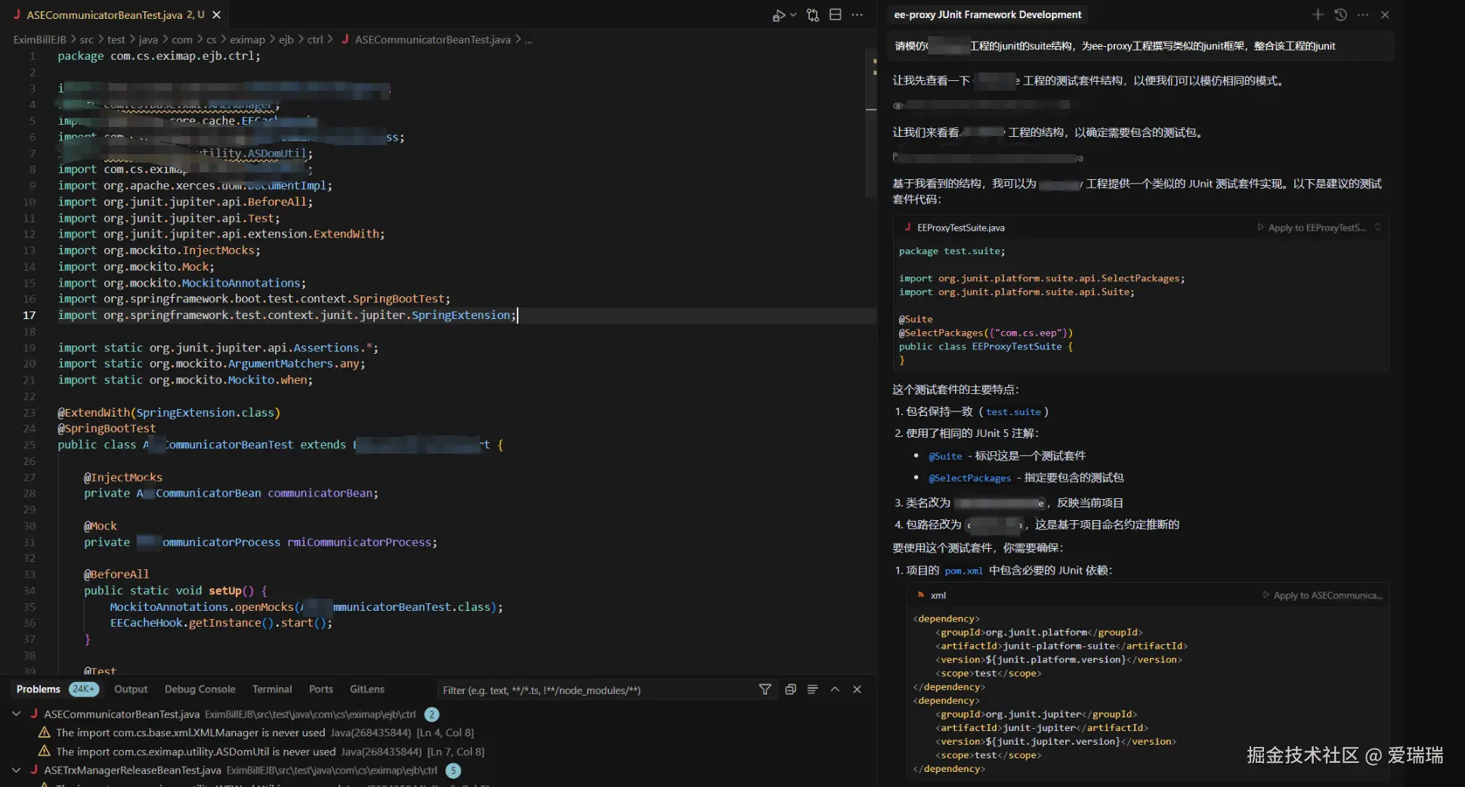Open the Problems filter options funnel
The width and height of the screenshot is (1465, 787).
765,689
